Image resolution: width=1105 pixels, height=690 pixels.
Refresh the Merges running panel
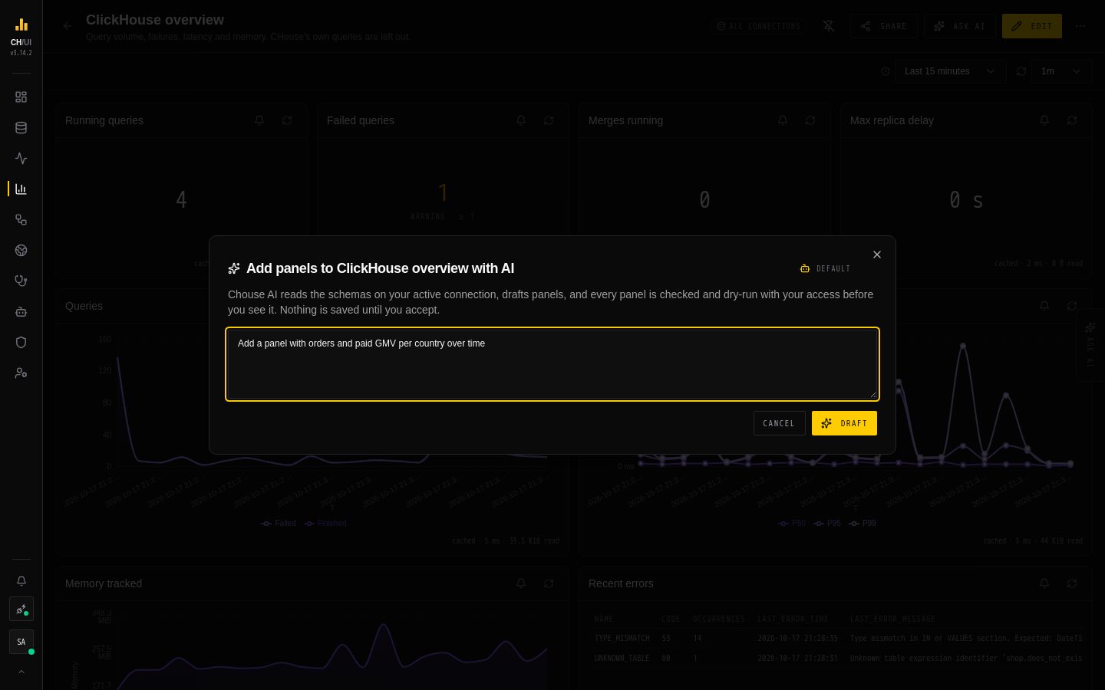tap(810, 120)
